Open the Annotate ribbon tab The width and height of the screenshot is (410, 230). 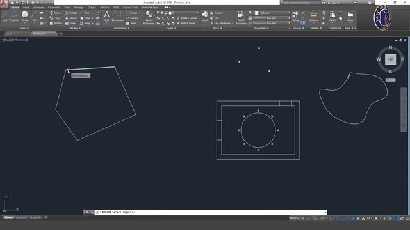pyautogui.click(x=38, y=8)
